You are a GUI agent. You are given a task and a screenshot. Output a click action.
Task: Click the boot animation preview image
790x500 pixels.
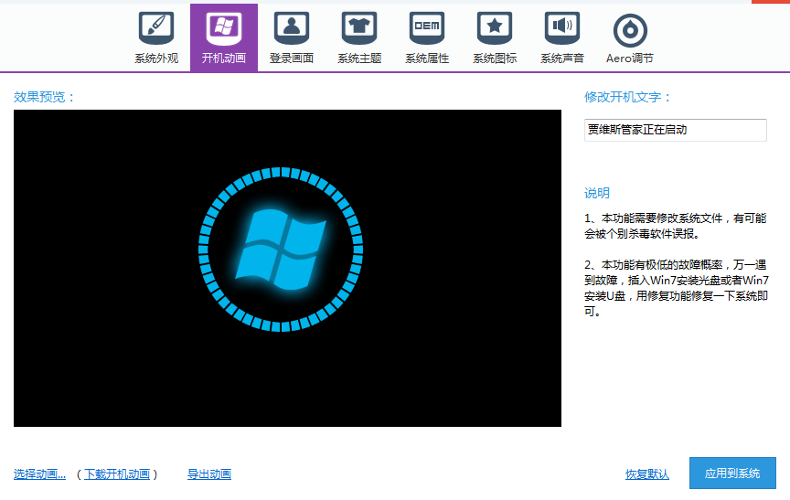click(x=287, y=268)
